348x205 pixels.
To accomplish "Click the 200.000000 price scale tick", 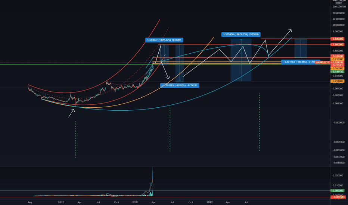I will (x=339, y=7).
